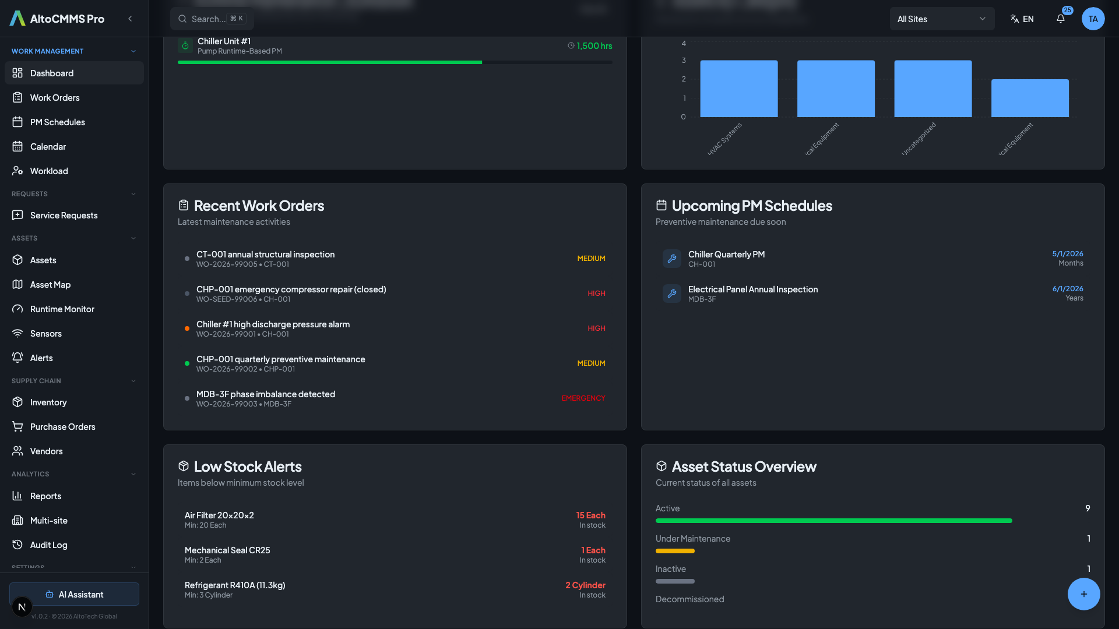This screenshot has width=1119, height=629.
Task: Open the Calendar view
Action: tap(48, 146)
